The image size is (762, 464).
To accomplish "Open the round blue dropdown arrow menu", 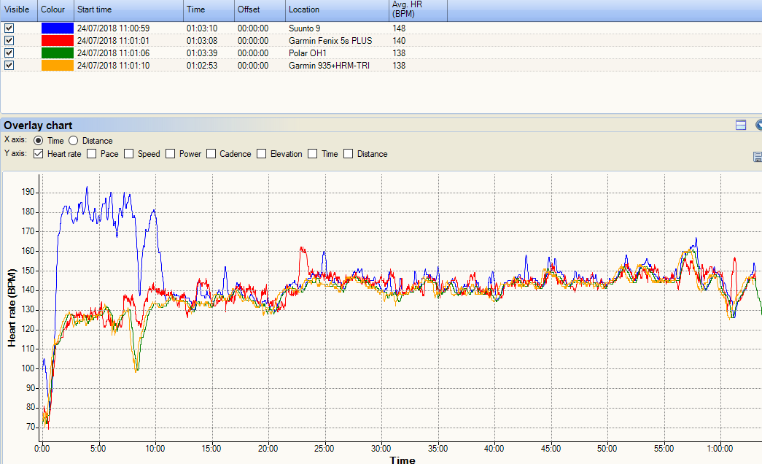I will pos(758,125).
